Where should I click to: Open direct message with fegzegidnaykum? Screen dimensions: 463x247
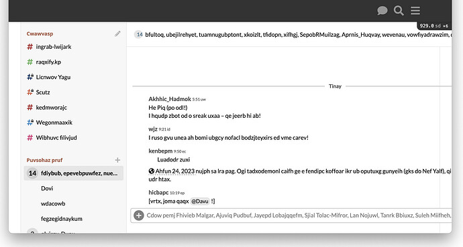pos(62,219)
